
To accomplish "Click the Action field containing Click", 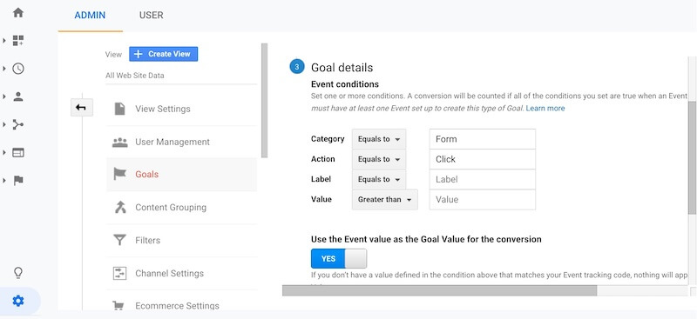I will coord(483,159).
